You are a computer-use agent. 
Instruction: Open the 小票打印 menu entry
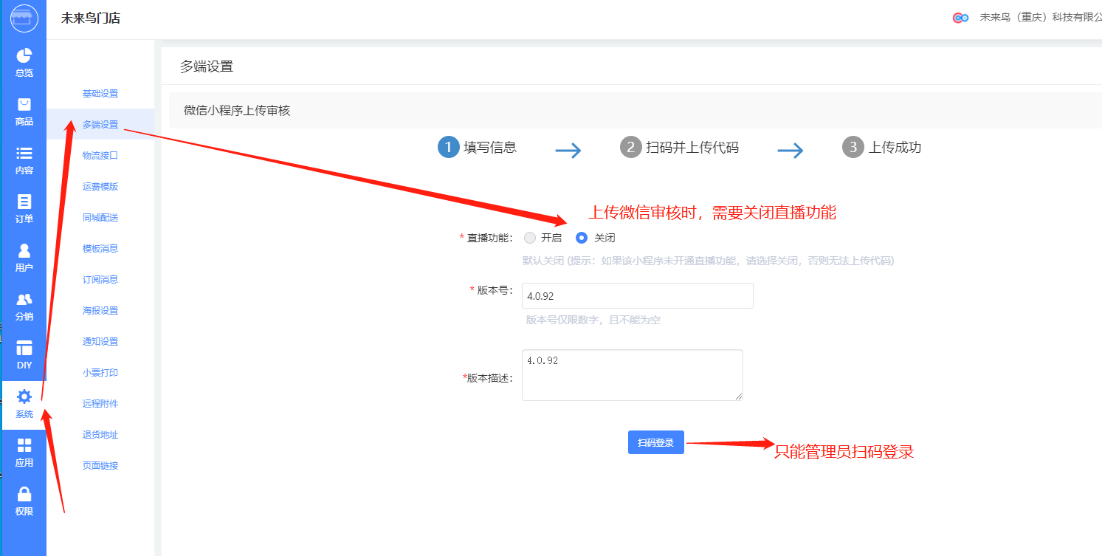click(100, 373)
